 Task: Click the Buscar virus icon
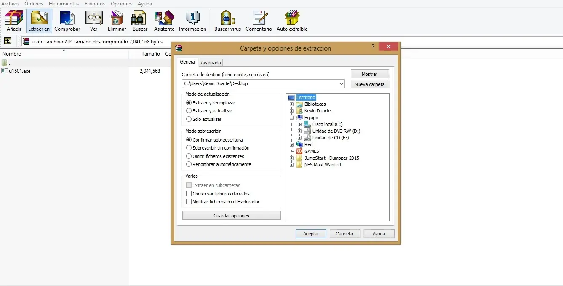pos(227,19)
